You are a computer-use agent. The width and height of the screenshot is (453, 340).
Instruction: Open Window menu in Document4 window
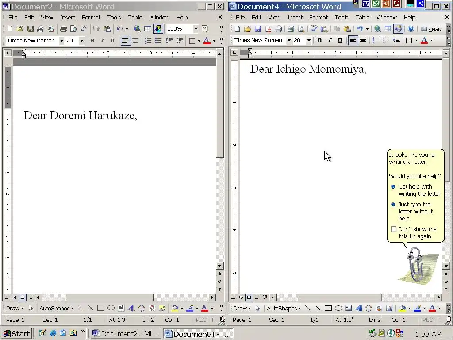click(387, 18)
